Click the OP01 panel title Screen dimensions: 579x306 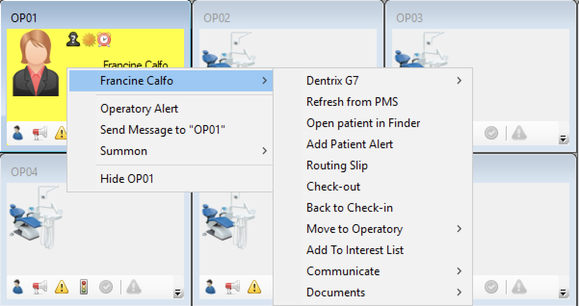(24, 18)
